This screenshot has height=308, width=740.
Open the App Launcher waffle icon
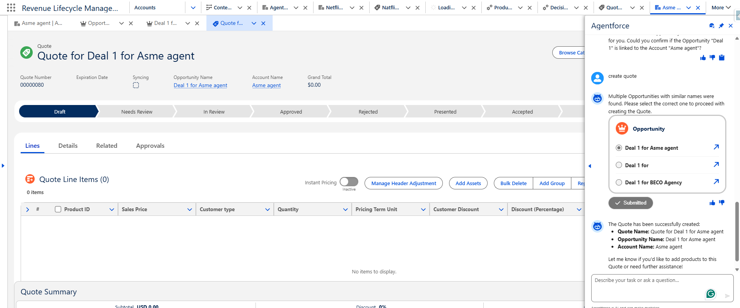(11, 7)
